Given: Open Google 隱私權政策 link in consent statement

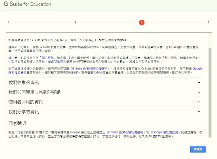Looking at the screenshot, I should click(165, 132).
